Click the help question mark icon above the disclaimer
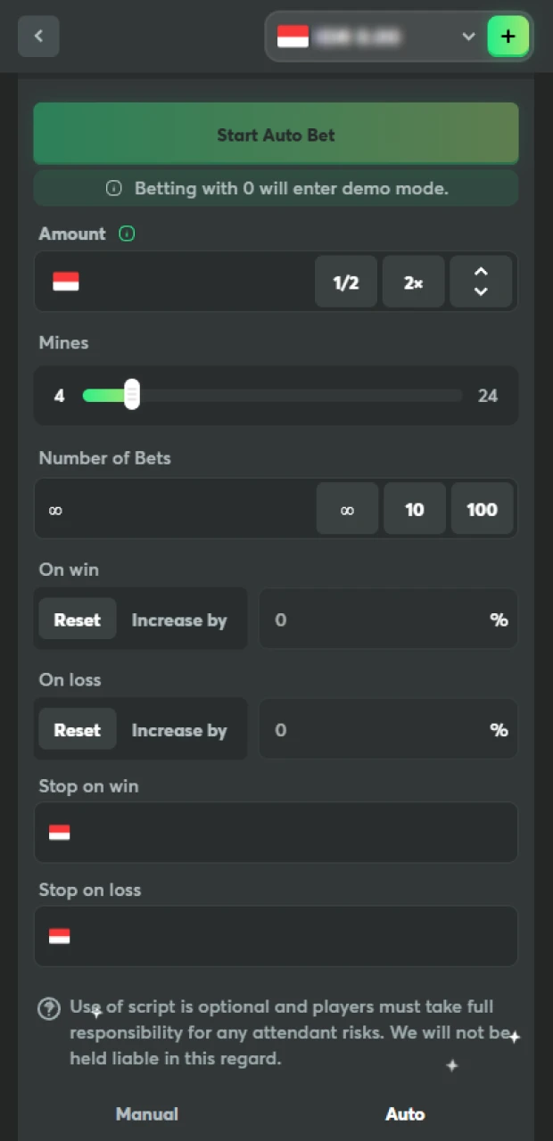553x1141 pixels. tap(49, 1008)
